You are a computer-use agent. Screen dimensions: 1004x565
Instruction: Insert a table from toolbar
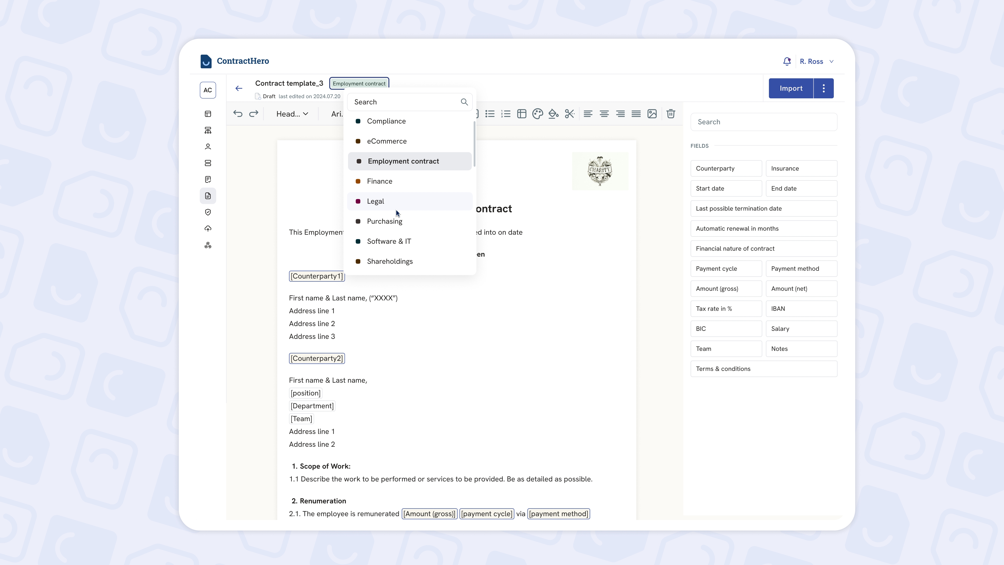522,114
